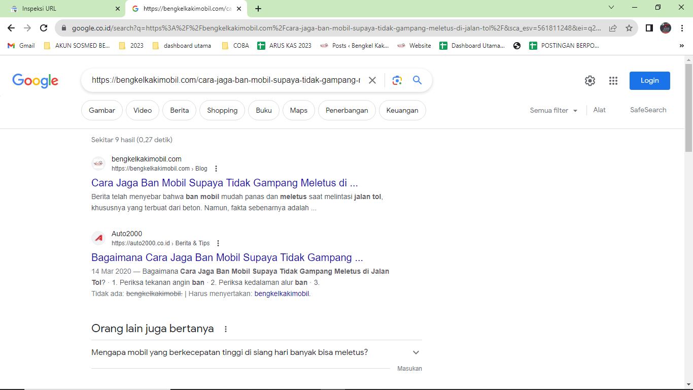Screen dimensions: 693x390
Task: Click the Orang lain juga bertanya heading
Action: point(153,329)
